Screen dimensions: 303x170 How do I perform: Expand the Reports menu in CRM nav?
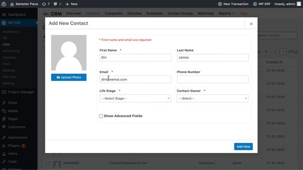pyautogui.click(x=226, y=13)
